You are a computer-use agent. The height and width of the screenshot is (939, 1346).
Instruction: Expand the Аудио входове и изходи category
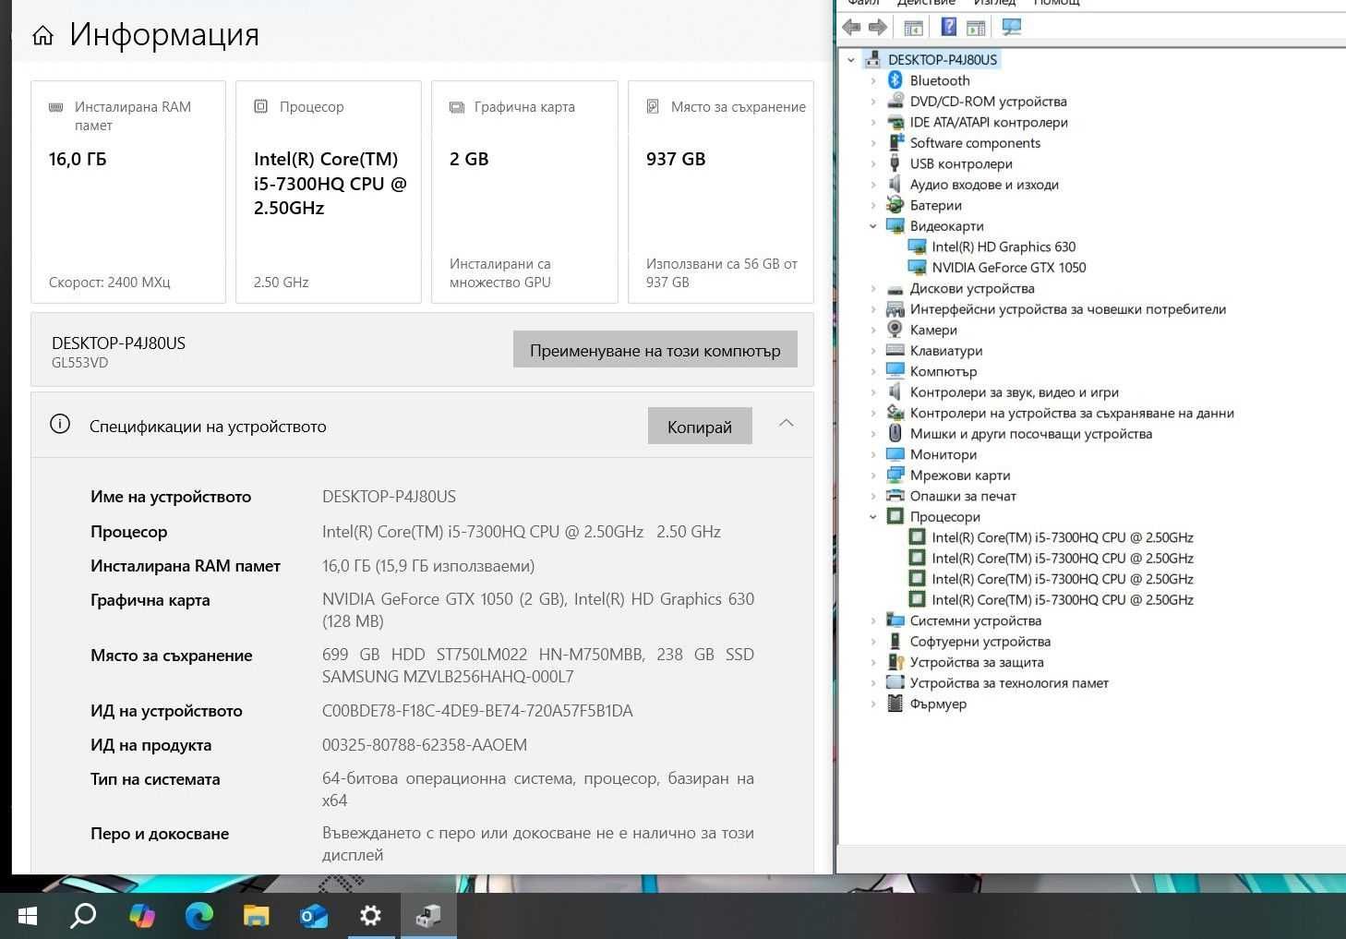point(873,185)
